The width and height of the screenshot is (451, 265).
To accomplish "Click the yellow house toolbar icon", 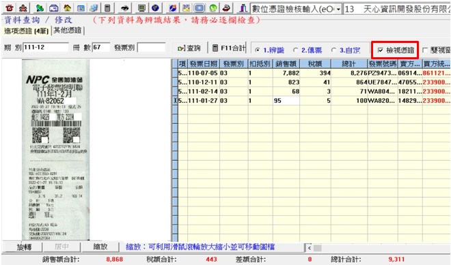I will tap(67, 8).
